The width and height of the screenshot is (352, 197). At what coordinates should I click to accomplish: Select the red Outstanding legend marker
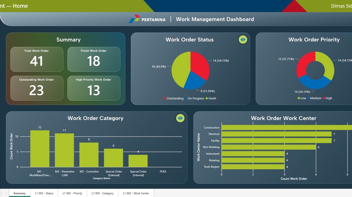(x=165, y=98)
